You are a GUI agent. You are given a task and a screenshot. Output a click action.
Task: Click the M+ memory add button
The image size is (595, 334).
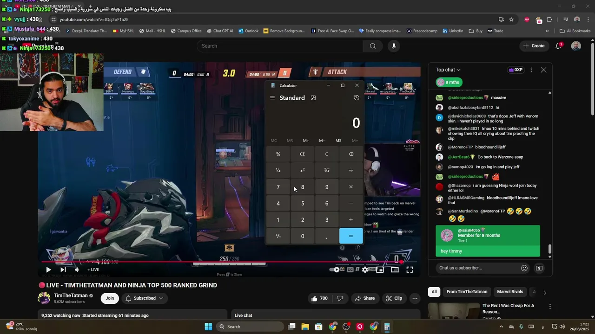(306, 141)
